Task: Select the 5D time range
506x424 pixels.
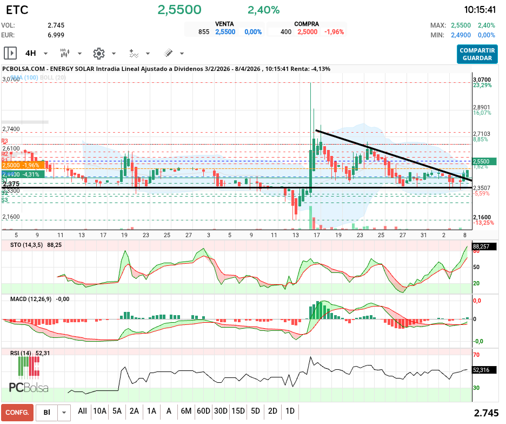Action: click(255, 411)
